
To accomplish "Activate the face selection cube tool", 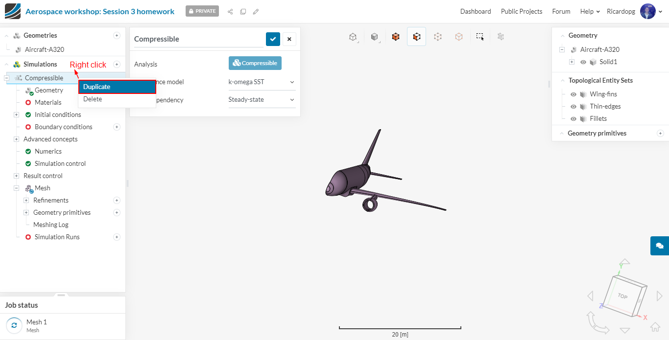I will pos(416,37).
